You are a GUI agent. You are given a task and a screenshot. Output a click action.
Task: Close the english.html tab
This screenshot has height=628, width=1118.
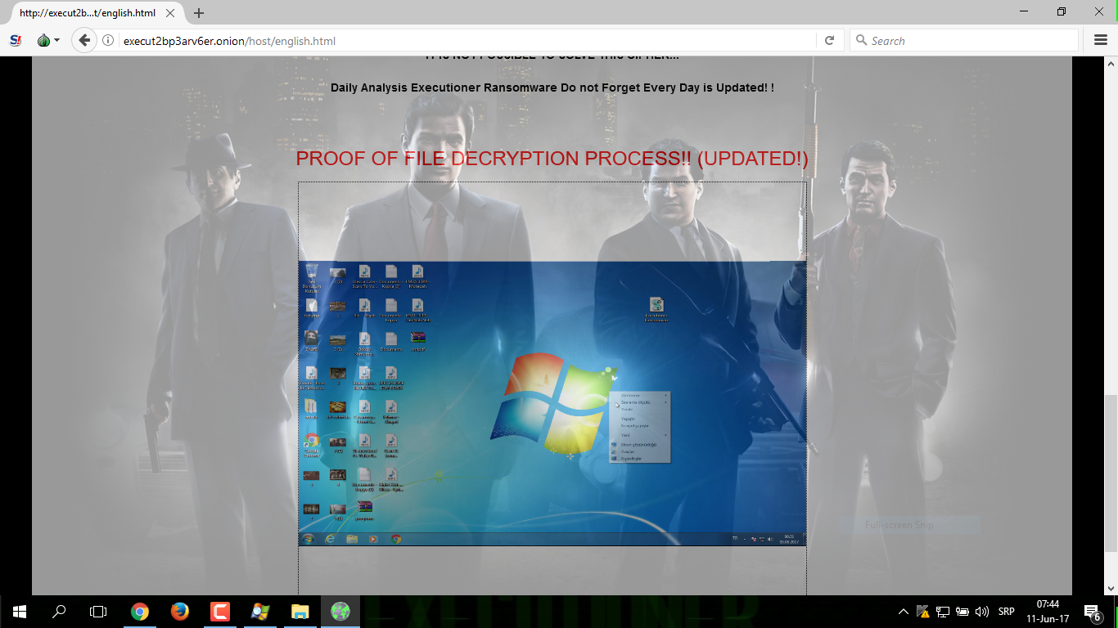pos(170,13)
